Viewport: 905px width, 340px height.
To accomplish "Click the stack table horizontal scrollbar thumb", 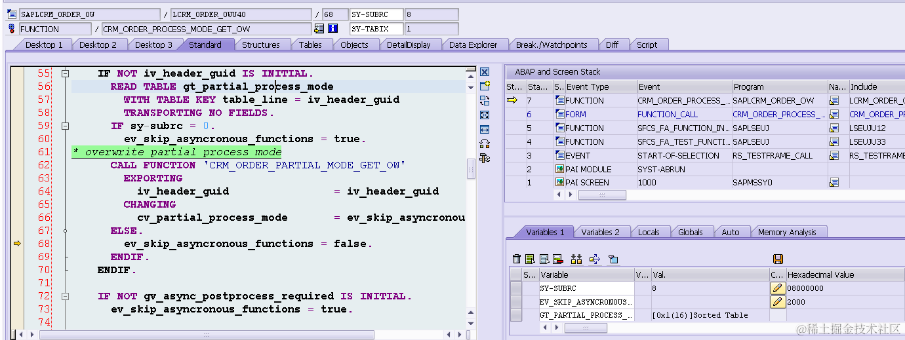I will [x=601, y=195].
